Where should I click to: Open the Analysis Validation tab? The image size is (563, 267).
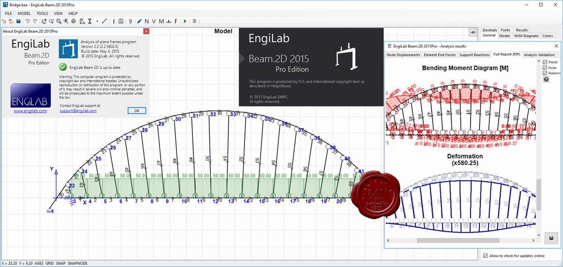(x=539, y=55)
